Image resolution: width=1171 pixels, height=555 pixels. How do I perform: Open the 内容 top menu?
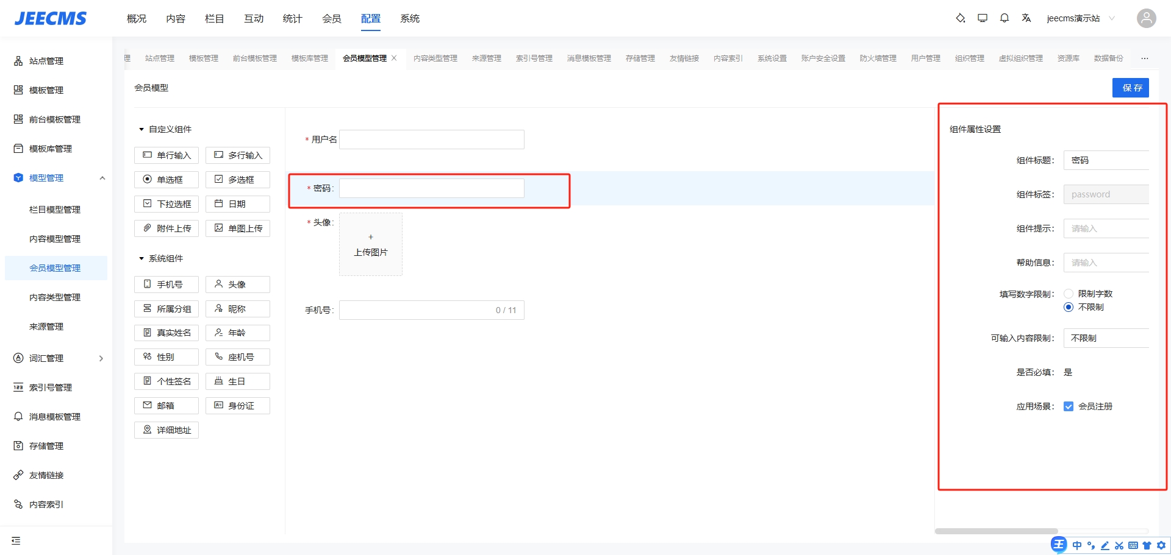point(176,18)
